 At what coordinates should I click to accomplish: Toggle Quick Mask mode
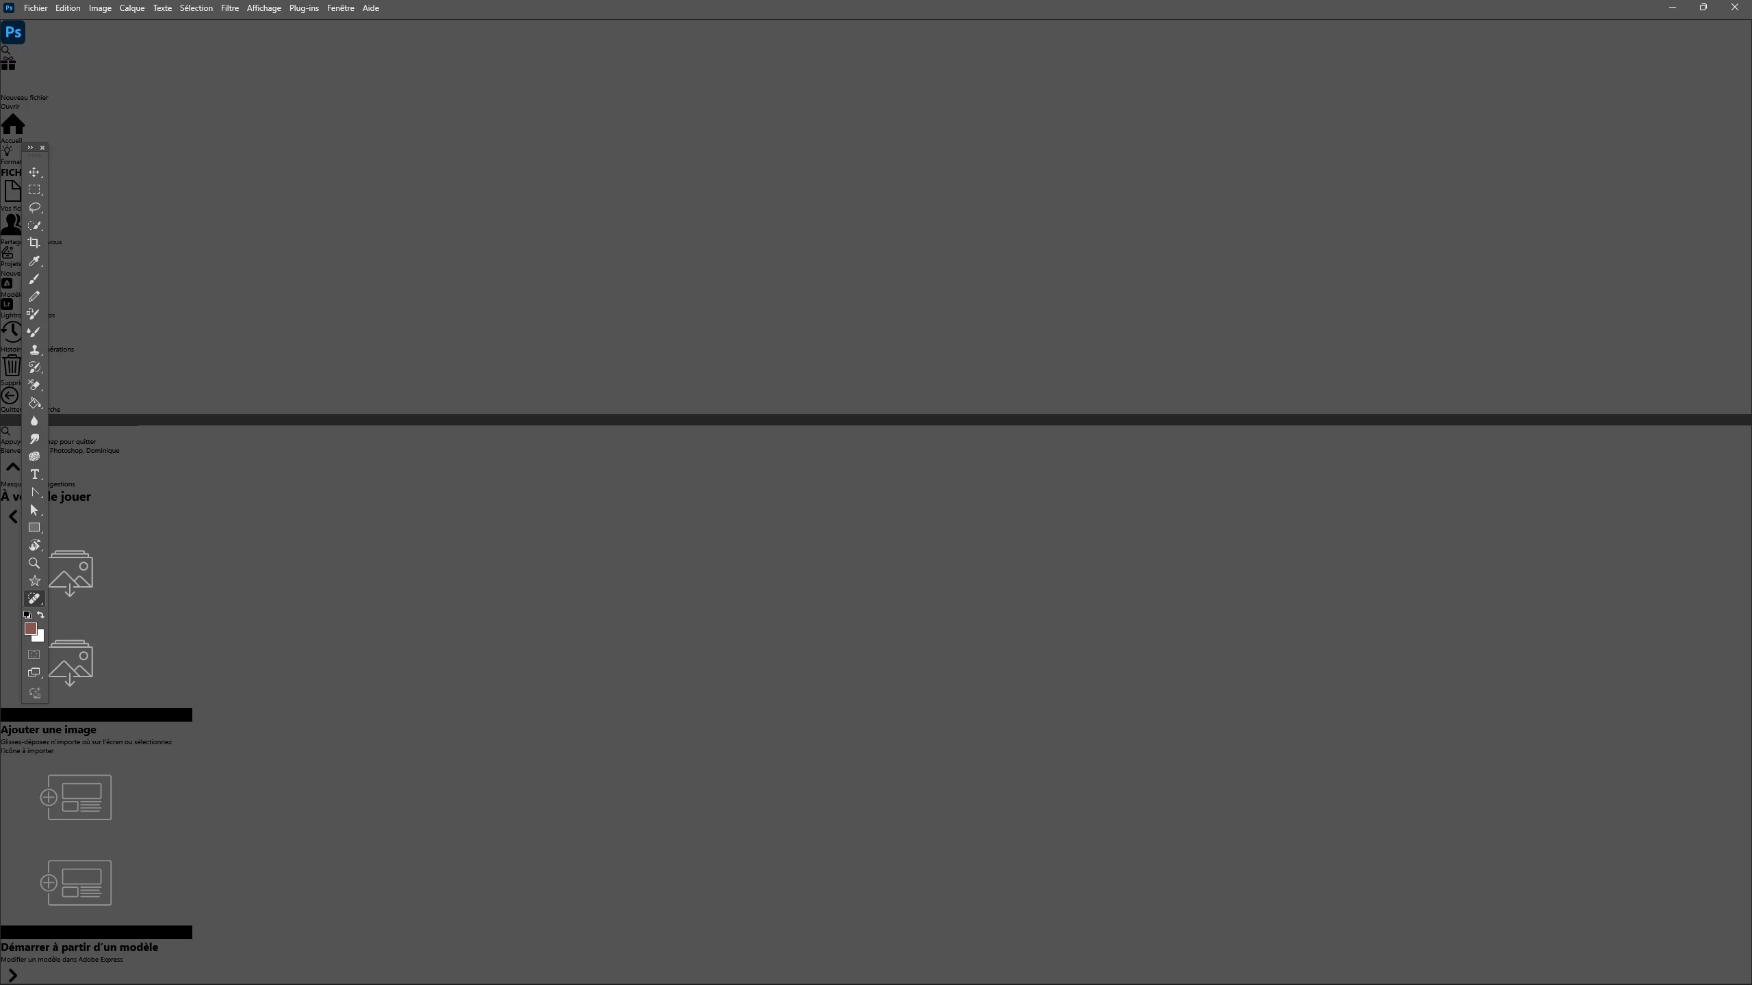34,655
